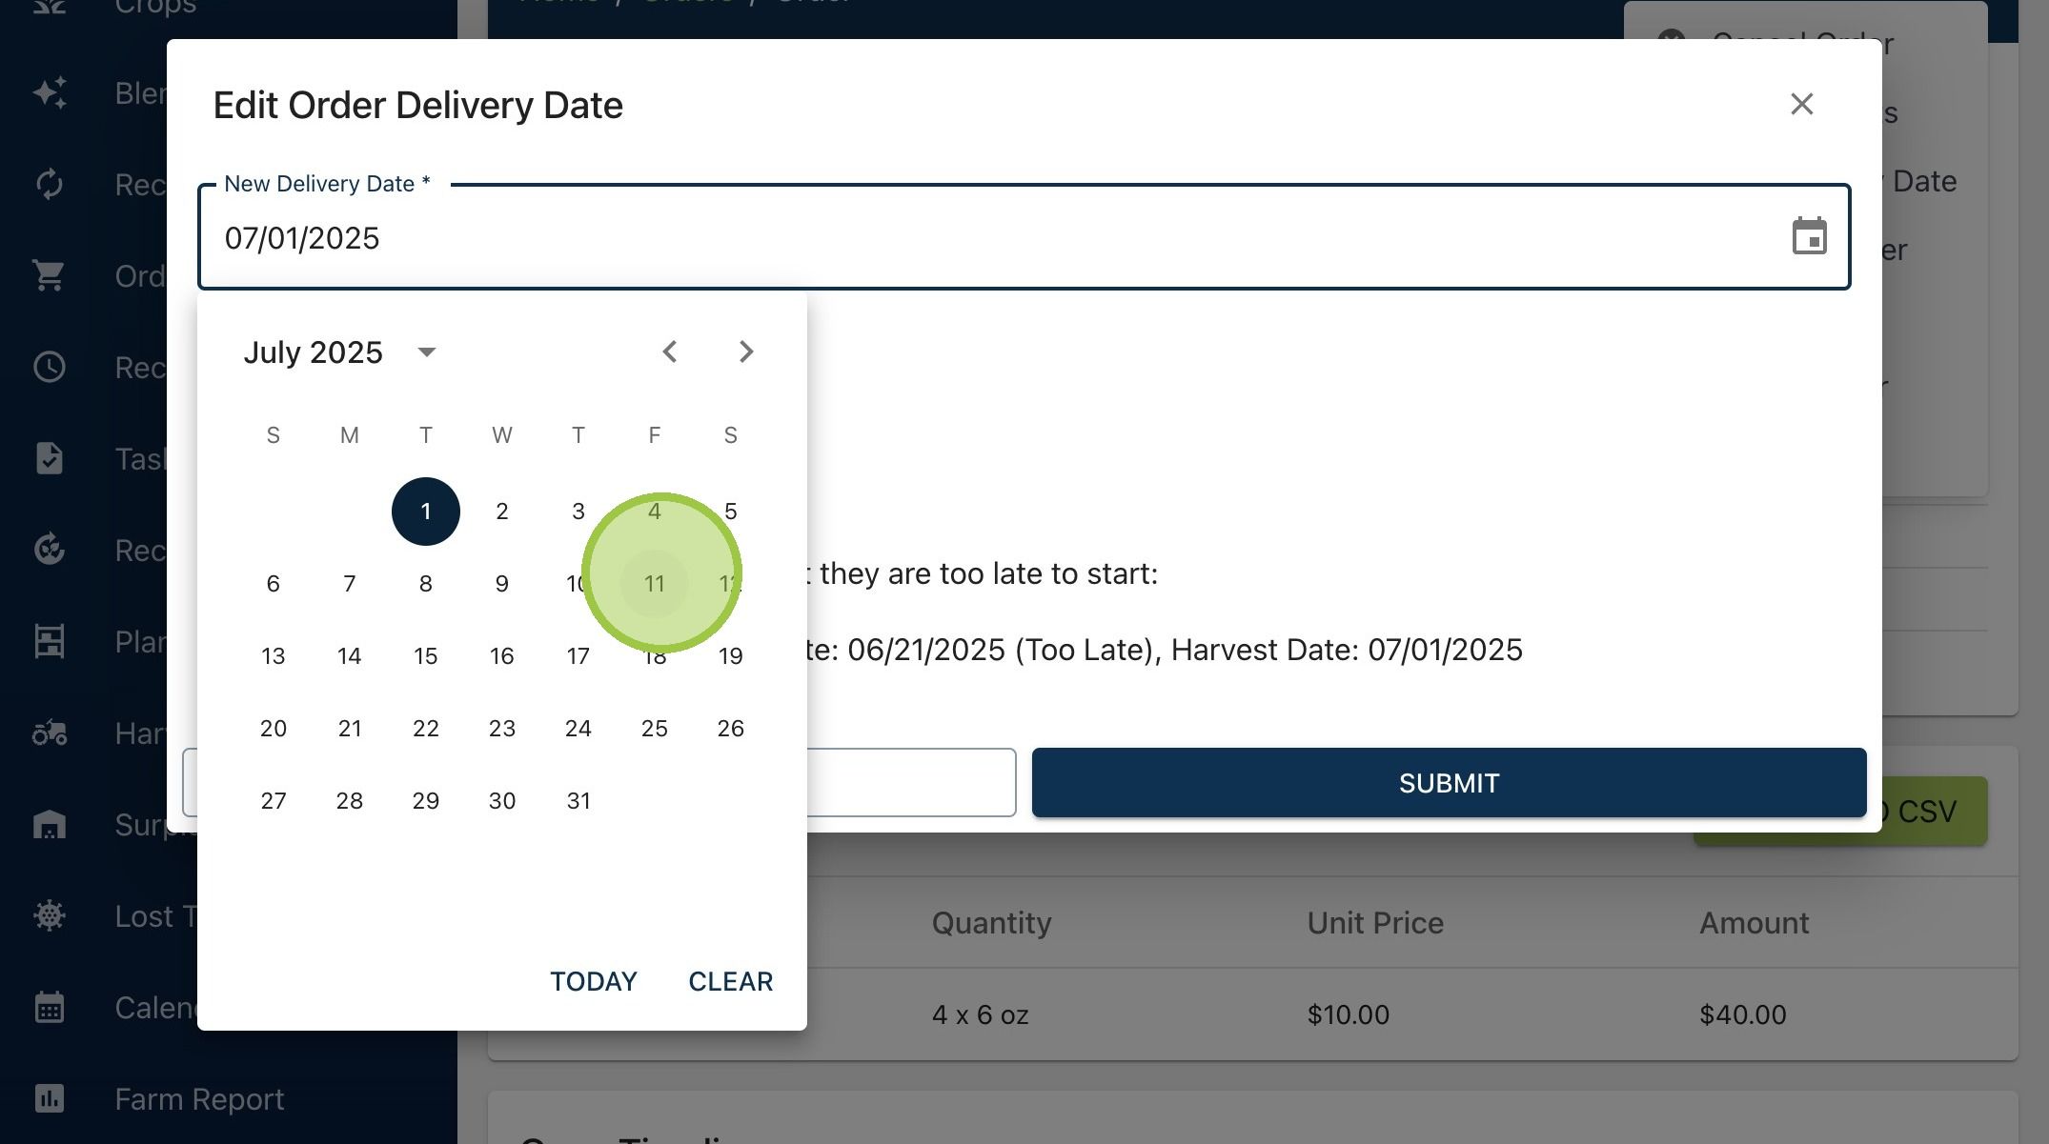Select July 31 in the calendar
This screenshot has width=2049, height=1144.
(578, 801)
